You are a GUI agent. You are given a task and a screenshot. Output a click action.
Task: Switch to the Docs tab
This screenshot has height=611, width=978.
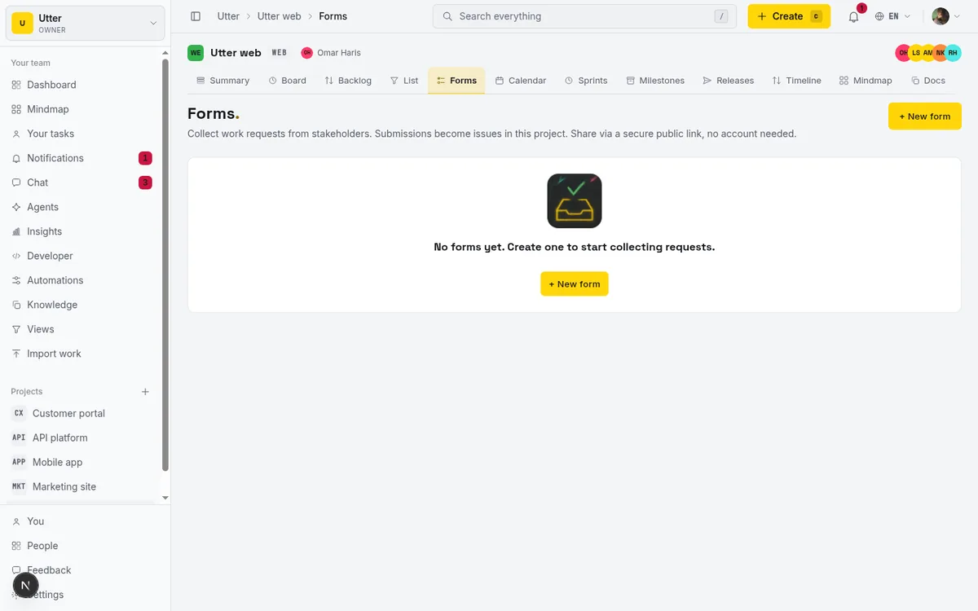927,81
